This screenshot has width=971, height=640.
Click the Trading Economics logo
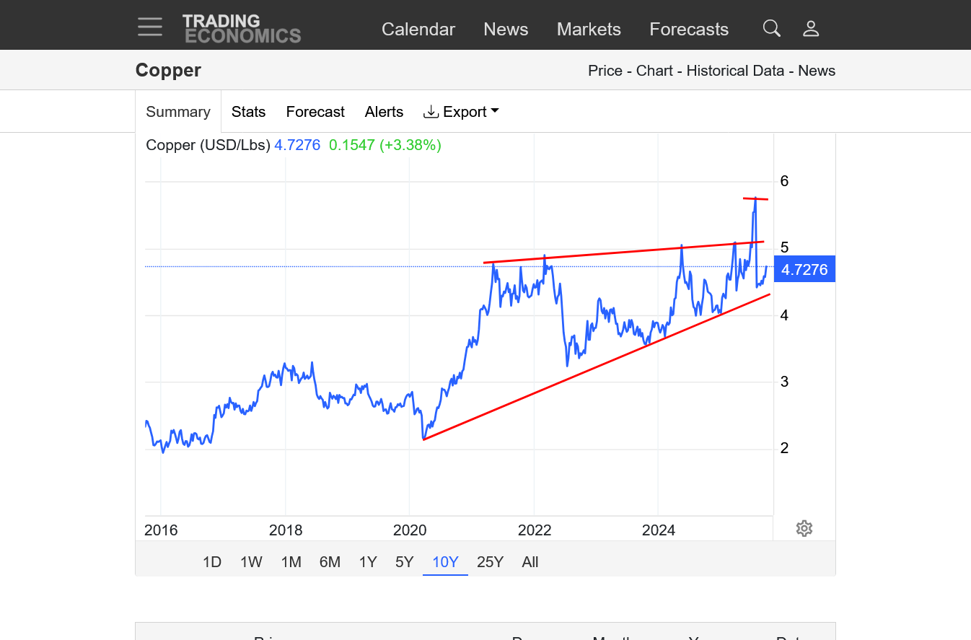pos(241,28)
